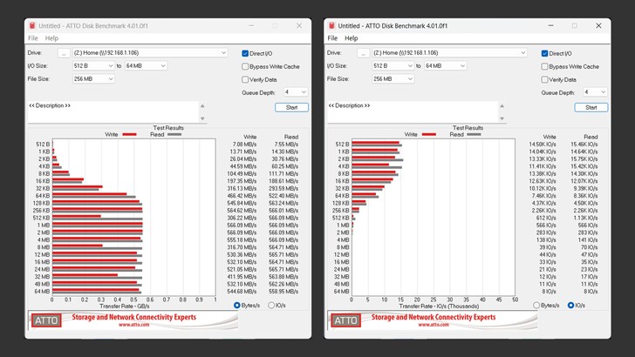The height and width of the screenshot is (357, 635).
Task: Enable Bypass Write Cache in right window
Action: [x=545, y=66]
